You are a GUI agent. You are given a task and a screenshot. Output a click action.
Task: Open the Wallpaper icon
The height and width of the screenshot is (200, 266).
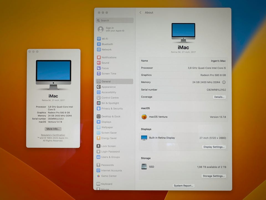[98, 127]
